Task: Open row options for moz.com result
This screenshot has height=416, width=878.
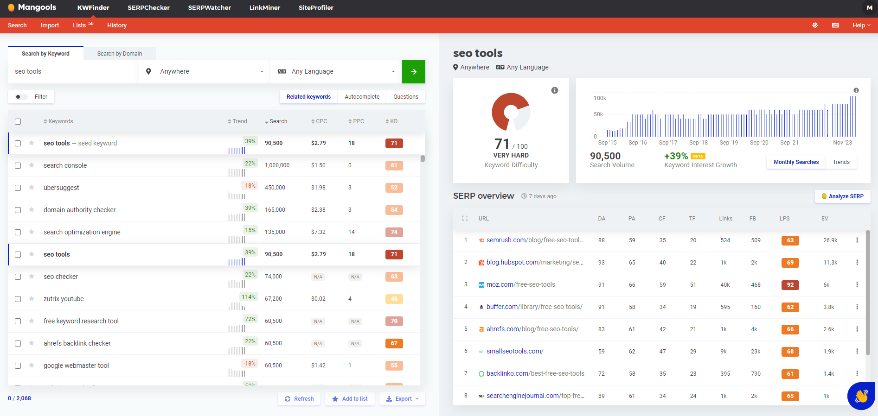Action: click(x=857, y=285)
